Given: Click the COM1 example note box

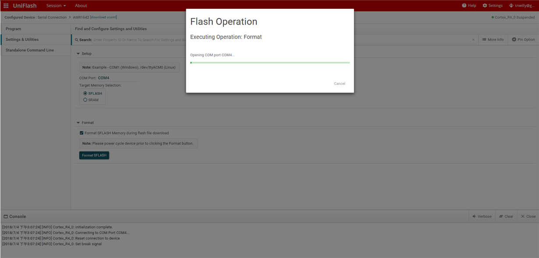Looking at the screenshot, I should [x=129, y=67].
